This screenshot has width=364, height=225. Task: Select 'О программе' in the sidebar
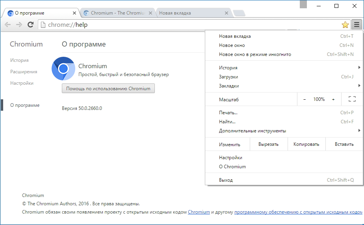click(25, 105)
